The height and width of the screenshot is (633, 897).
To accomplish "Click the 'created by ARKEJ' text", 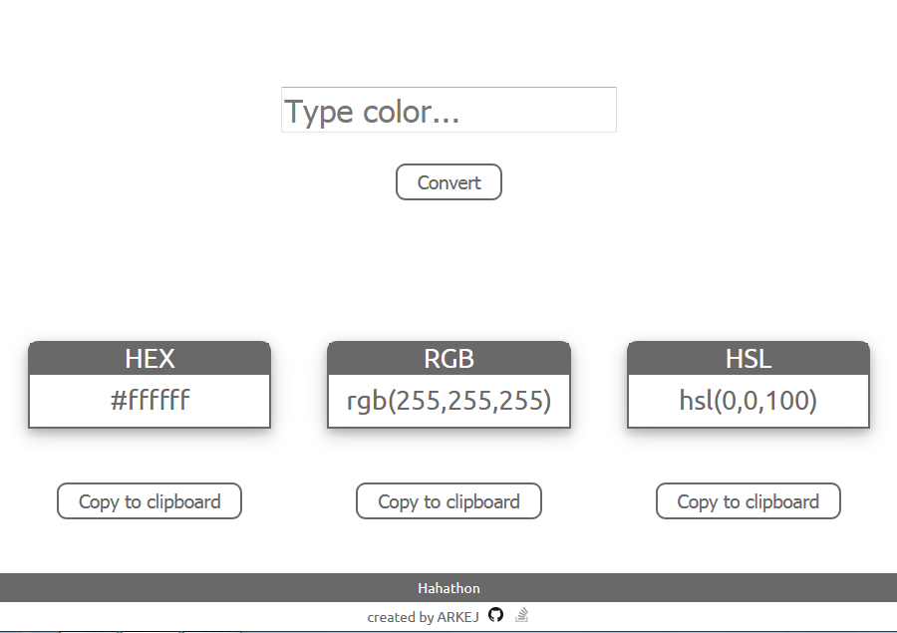I will [x=423, y=617].
